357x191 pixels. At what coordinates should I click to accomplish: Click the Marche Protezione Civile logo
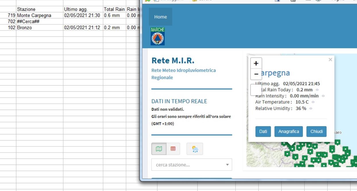pos(158,36)
